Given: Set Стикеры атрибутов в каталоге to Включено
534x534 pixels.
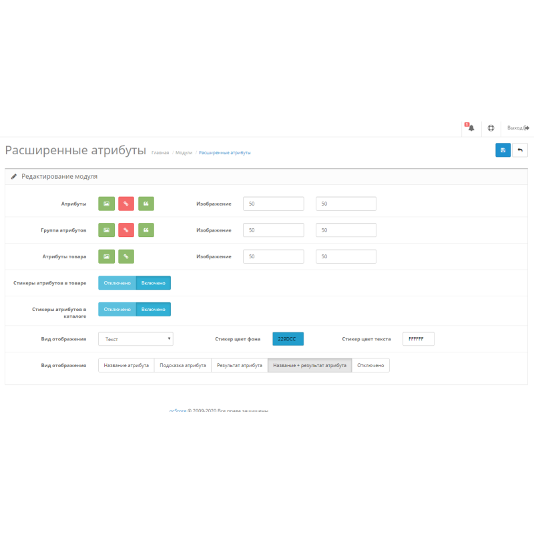Looking at the screenshot, I should point(154,309).
